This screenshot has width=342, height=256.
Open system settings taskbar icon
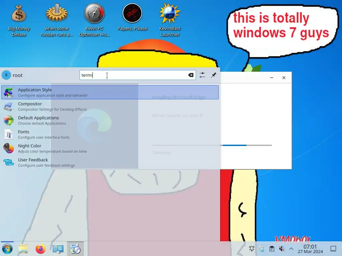click(x=58, y=249)
